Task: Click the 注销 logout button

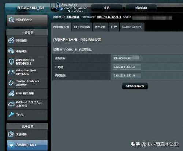Action: coord(107,8)
